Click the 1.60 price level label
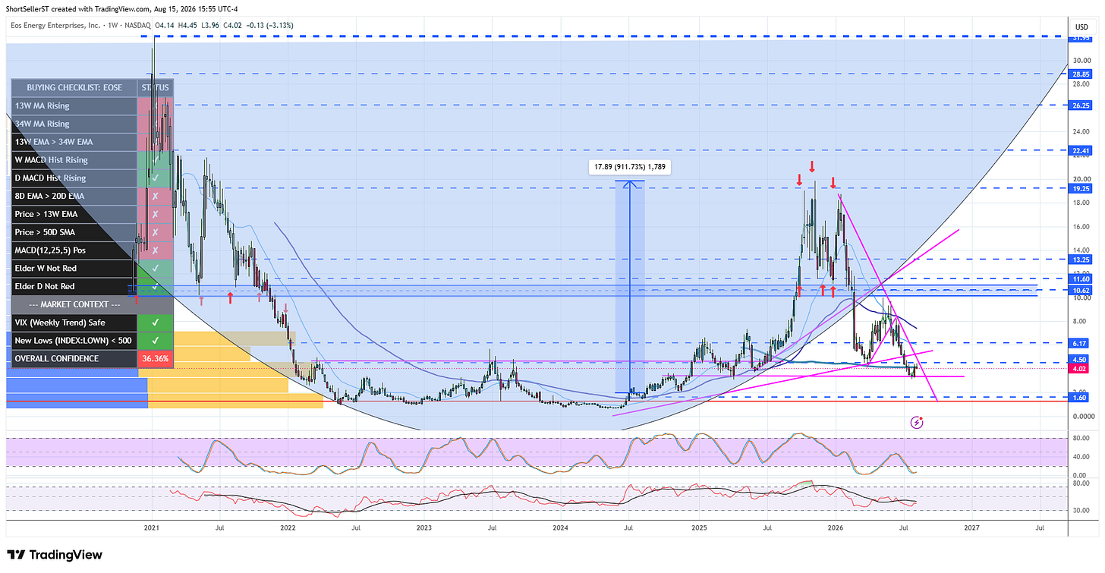The image size is (1105, 573). click(x=1080, y=397)
